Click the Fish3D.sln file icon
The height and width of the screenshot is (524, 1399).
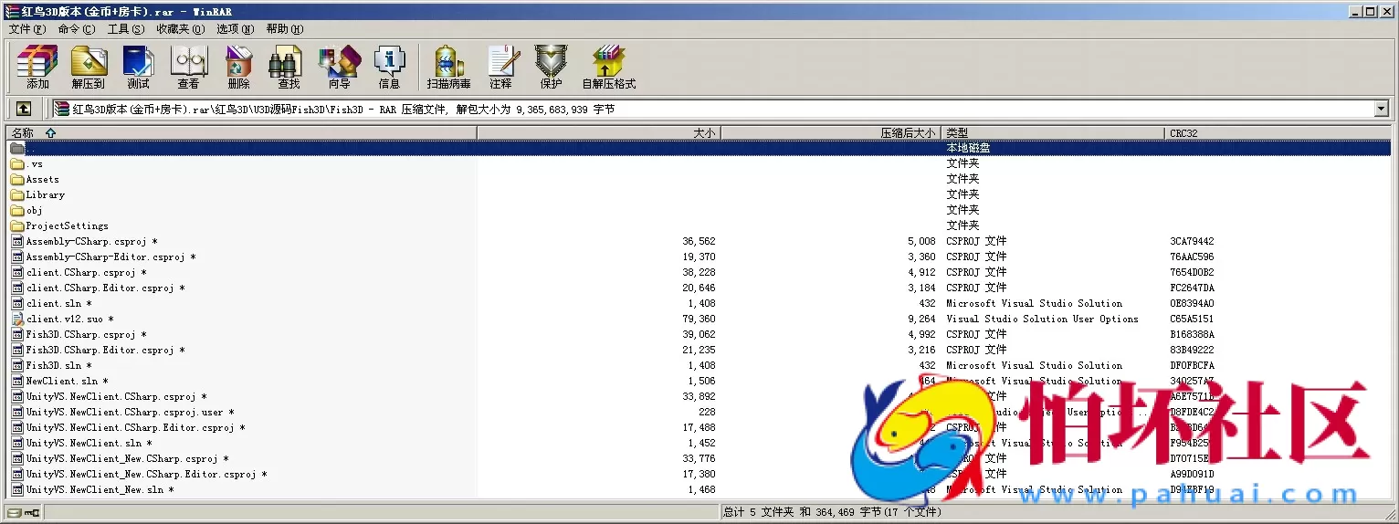(17, 366)
